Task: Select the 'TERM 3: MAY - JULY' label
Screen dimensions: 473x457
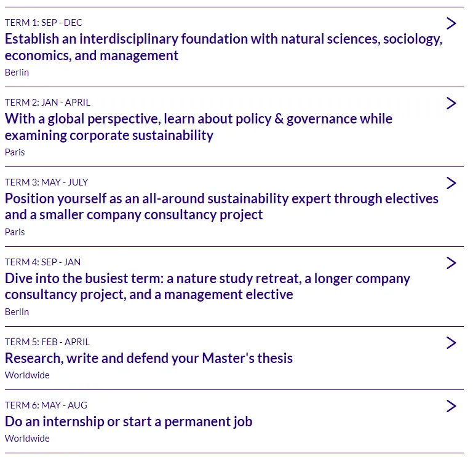Action: click(x=47, y=182)
